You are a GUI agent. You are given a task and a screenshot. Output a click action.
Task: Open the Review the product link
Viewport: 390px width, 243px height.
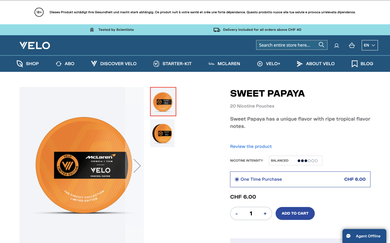pos(251,146)
